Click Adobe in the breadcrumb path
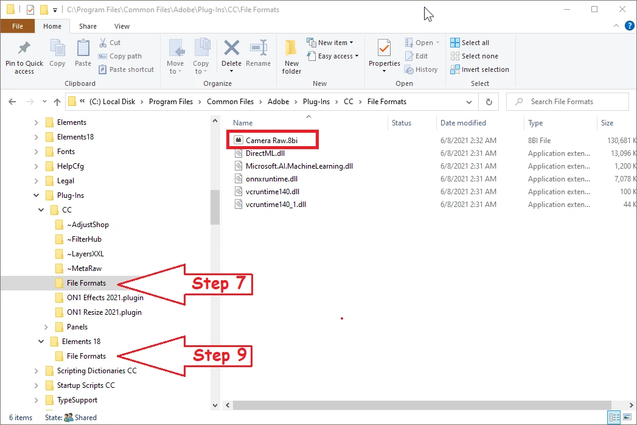This screenshot has height=425, width=637. coord(278,102)
